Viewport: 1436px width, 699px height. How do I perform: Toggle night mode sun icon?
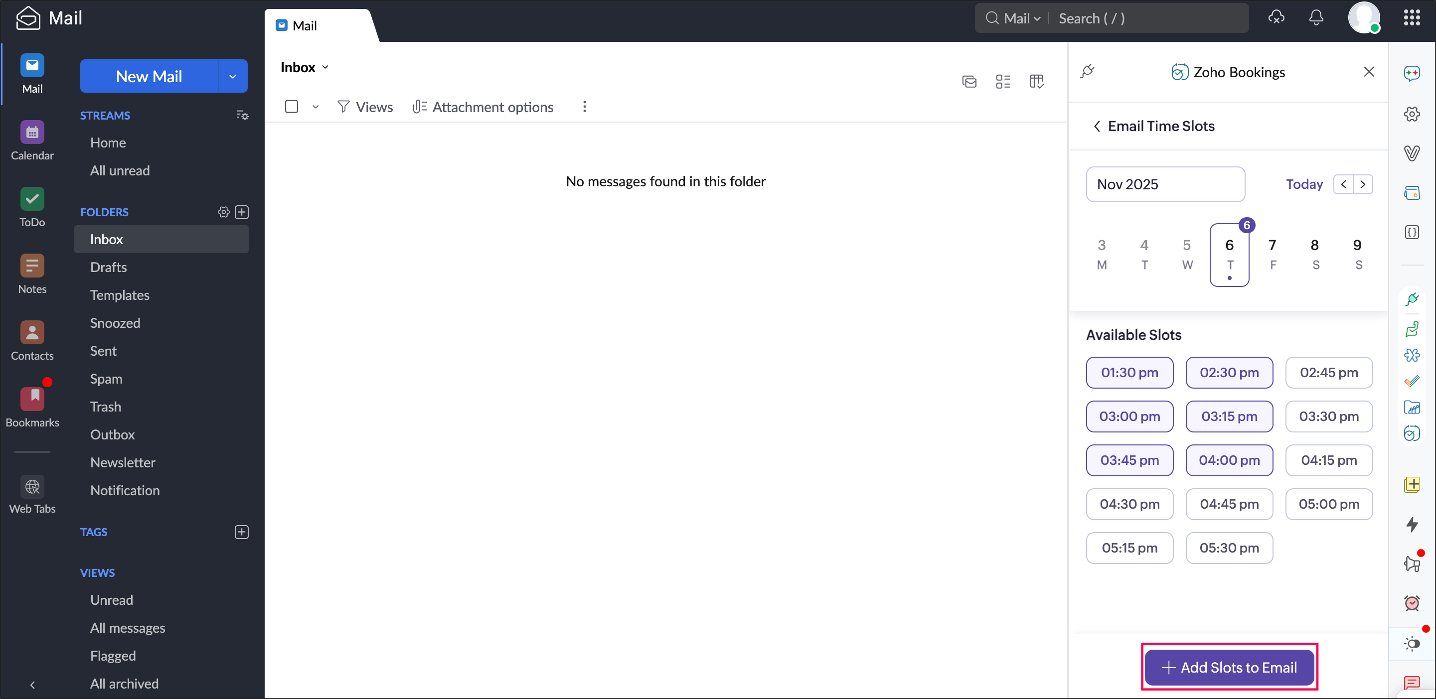(x=1411, y=644)
